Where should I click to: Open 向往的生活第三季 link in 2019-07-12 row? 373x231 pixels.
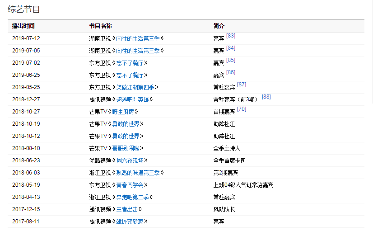coord(137,38)
